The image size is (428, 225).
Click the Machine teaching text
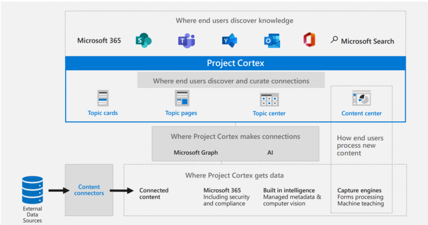pyautogui.click(x=361, y=203)
